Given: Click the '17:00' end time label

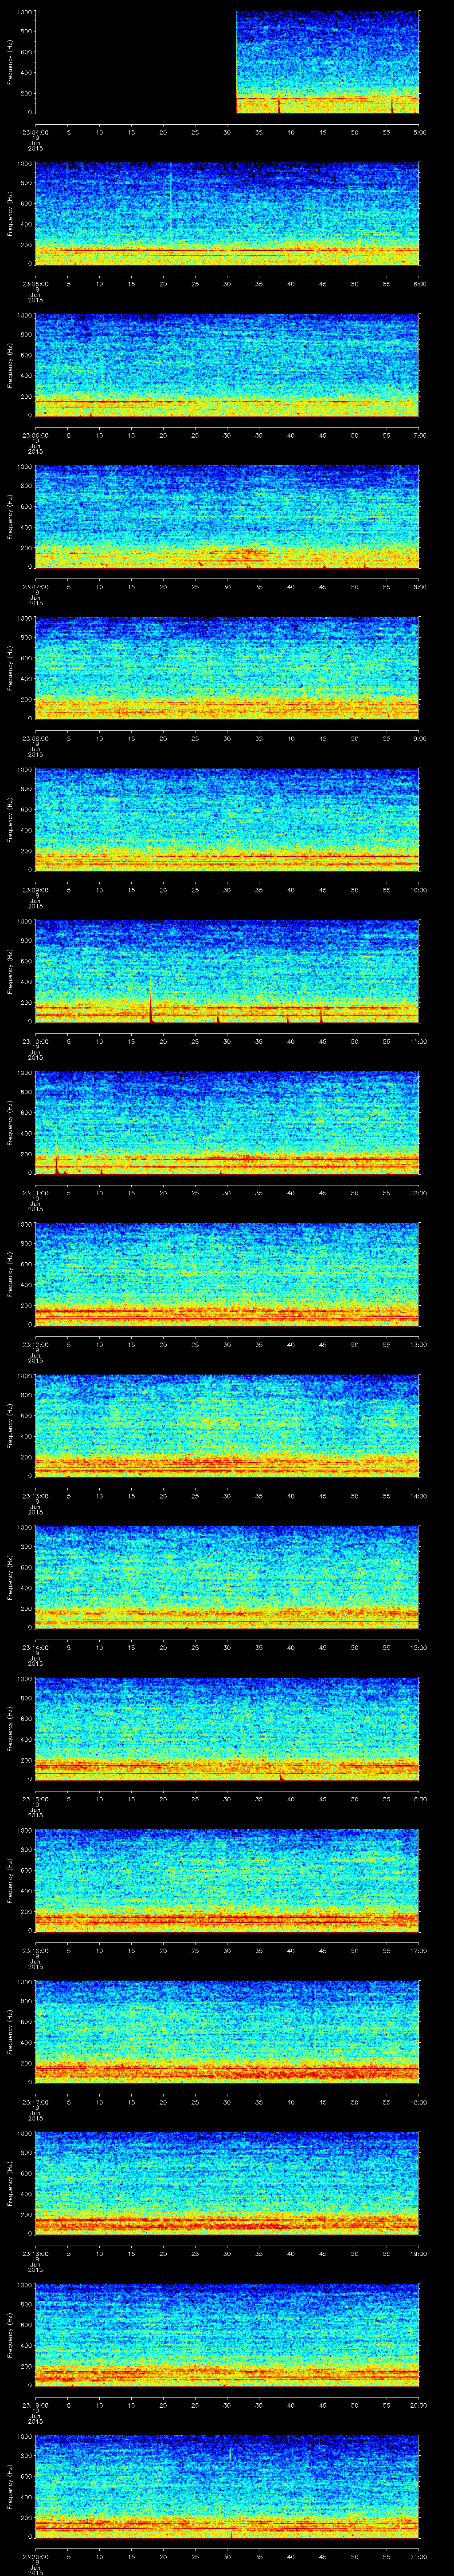Looking at the screenshot, I should [419, 1950].
